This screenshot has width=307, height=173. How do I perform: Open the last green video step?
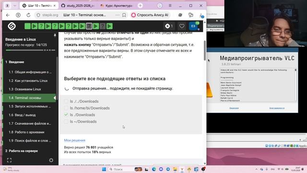(x=109, y=26)
